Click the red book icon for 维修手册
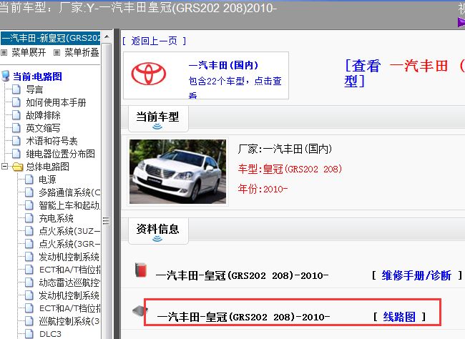This screenshot has width=465, height=339. (141, 270)
